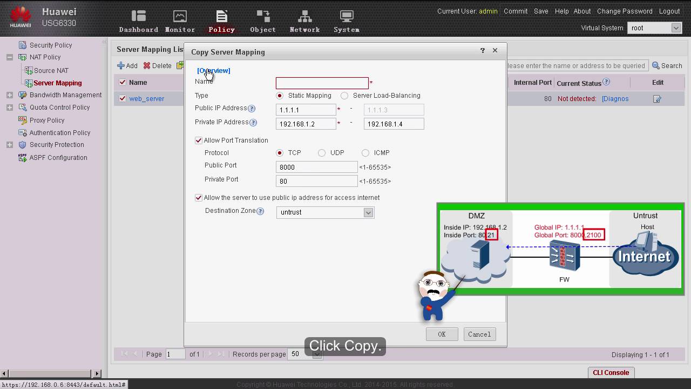Expand the Quota Control Policy tree node
This screenshot has height=389, width=691.
coord(10,108)
